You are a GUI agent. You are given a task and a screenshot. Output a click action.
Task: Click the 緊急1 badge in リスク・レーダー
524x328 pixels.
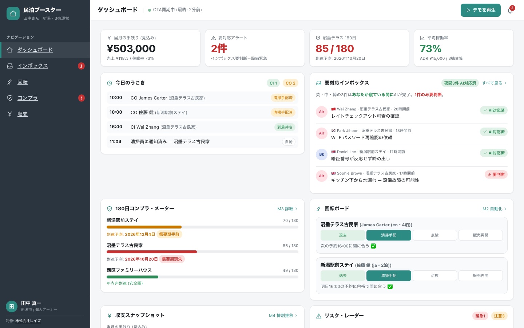(x=480, y=316)
